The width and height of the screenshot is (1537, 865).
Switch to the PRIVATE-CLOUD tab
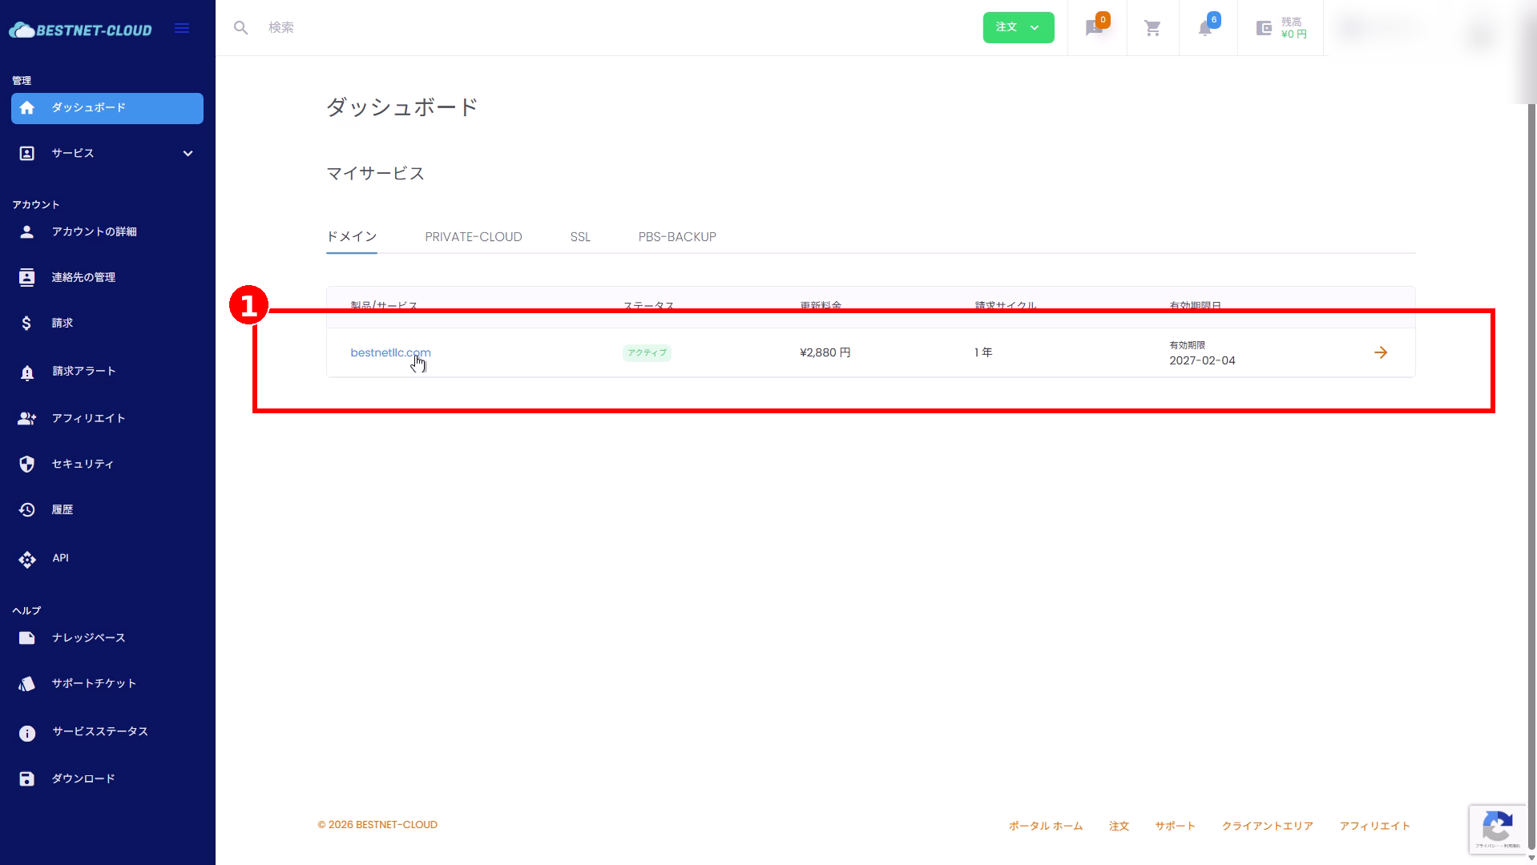pos(473,237)
